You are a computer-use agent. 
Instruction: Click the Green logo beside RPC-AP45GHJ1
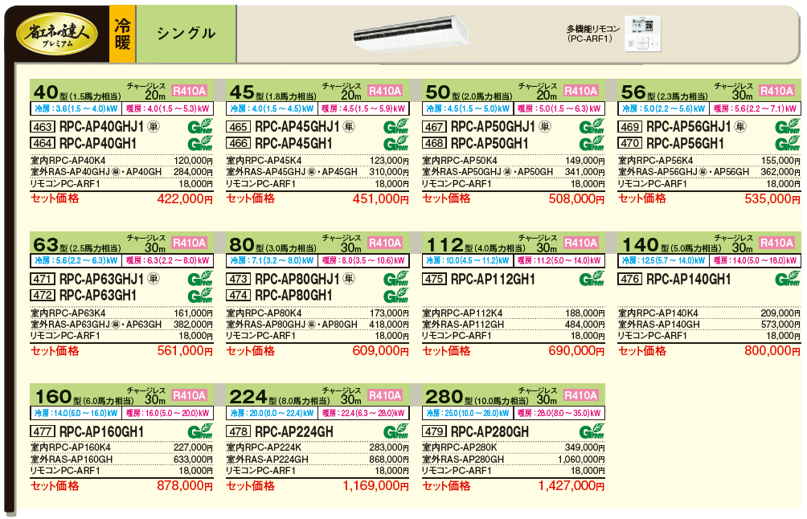[x=395, y=126]
